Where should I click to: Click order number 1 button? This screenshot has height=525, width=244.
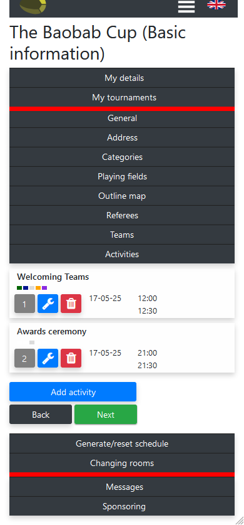[24, 304]
